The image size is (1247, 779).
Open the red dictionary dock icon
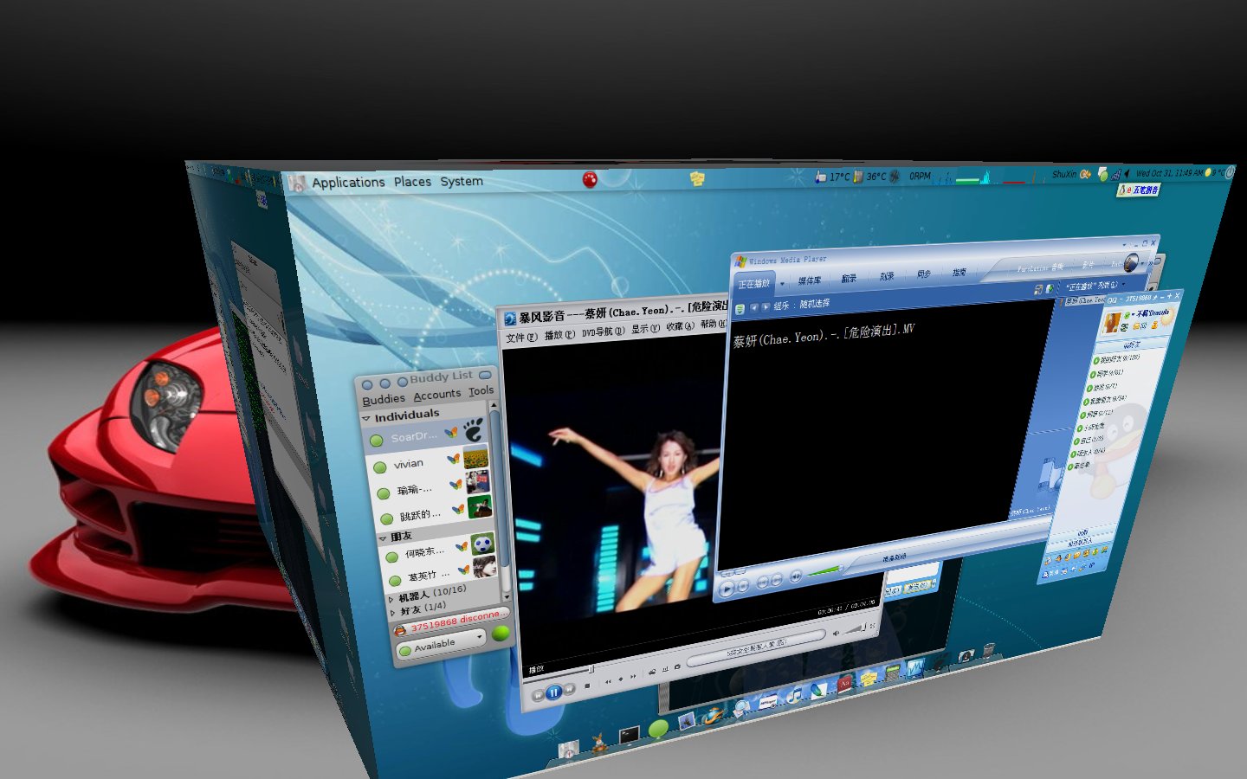click(845, 684)
